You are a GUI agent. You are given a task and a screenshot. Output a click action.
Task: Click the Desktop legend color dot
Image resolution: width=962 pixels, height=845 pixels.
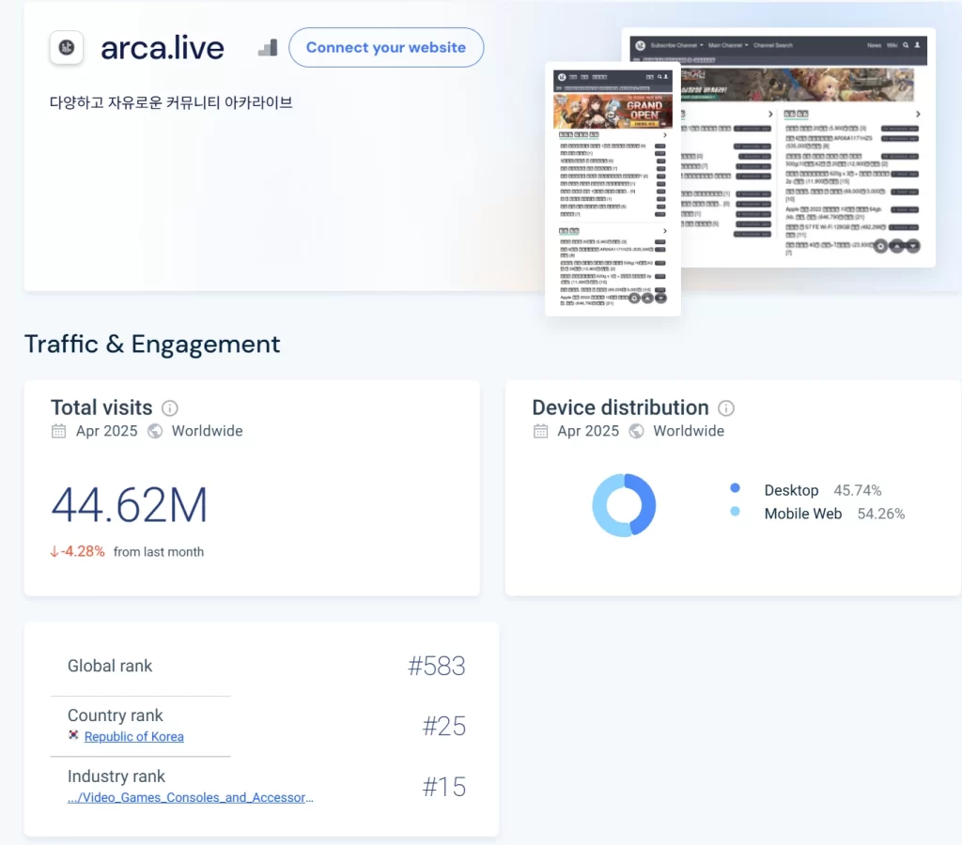point(735,488)
